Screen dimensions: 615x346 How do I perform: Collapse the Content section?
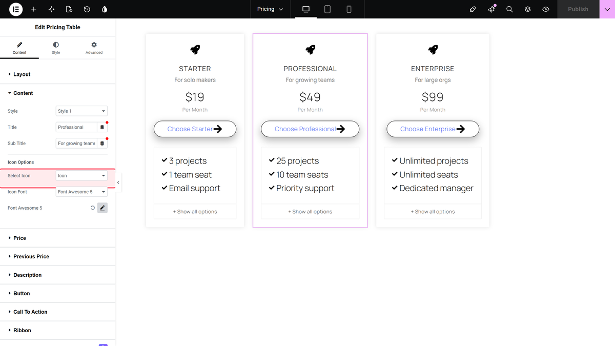pyautogui.click(x=58, y=93)
